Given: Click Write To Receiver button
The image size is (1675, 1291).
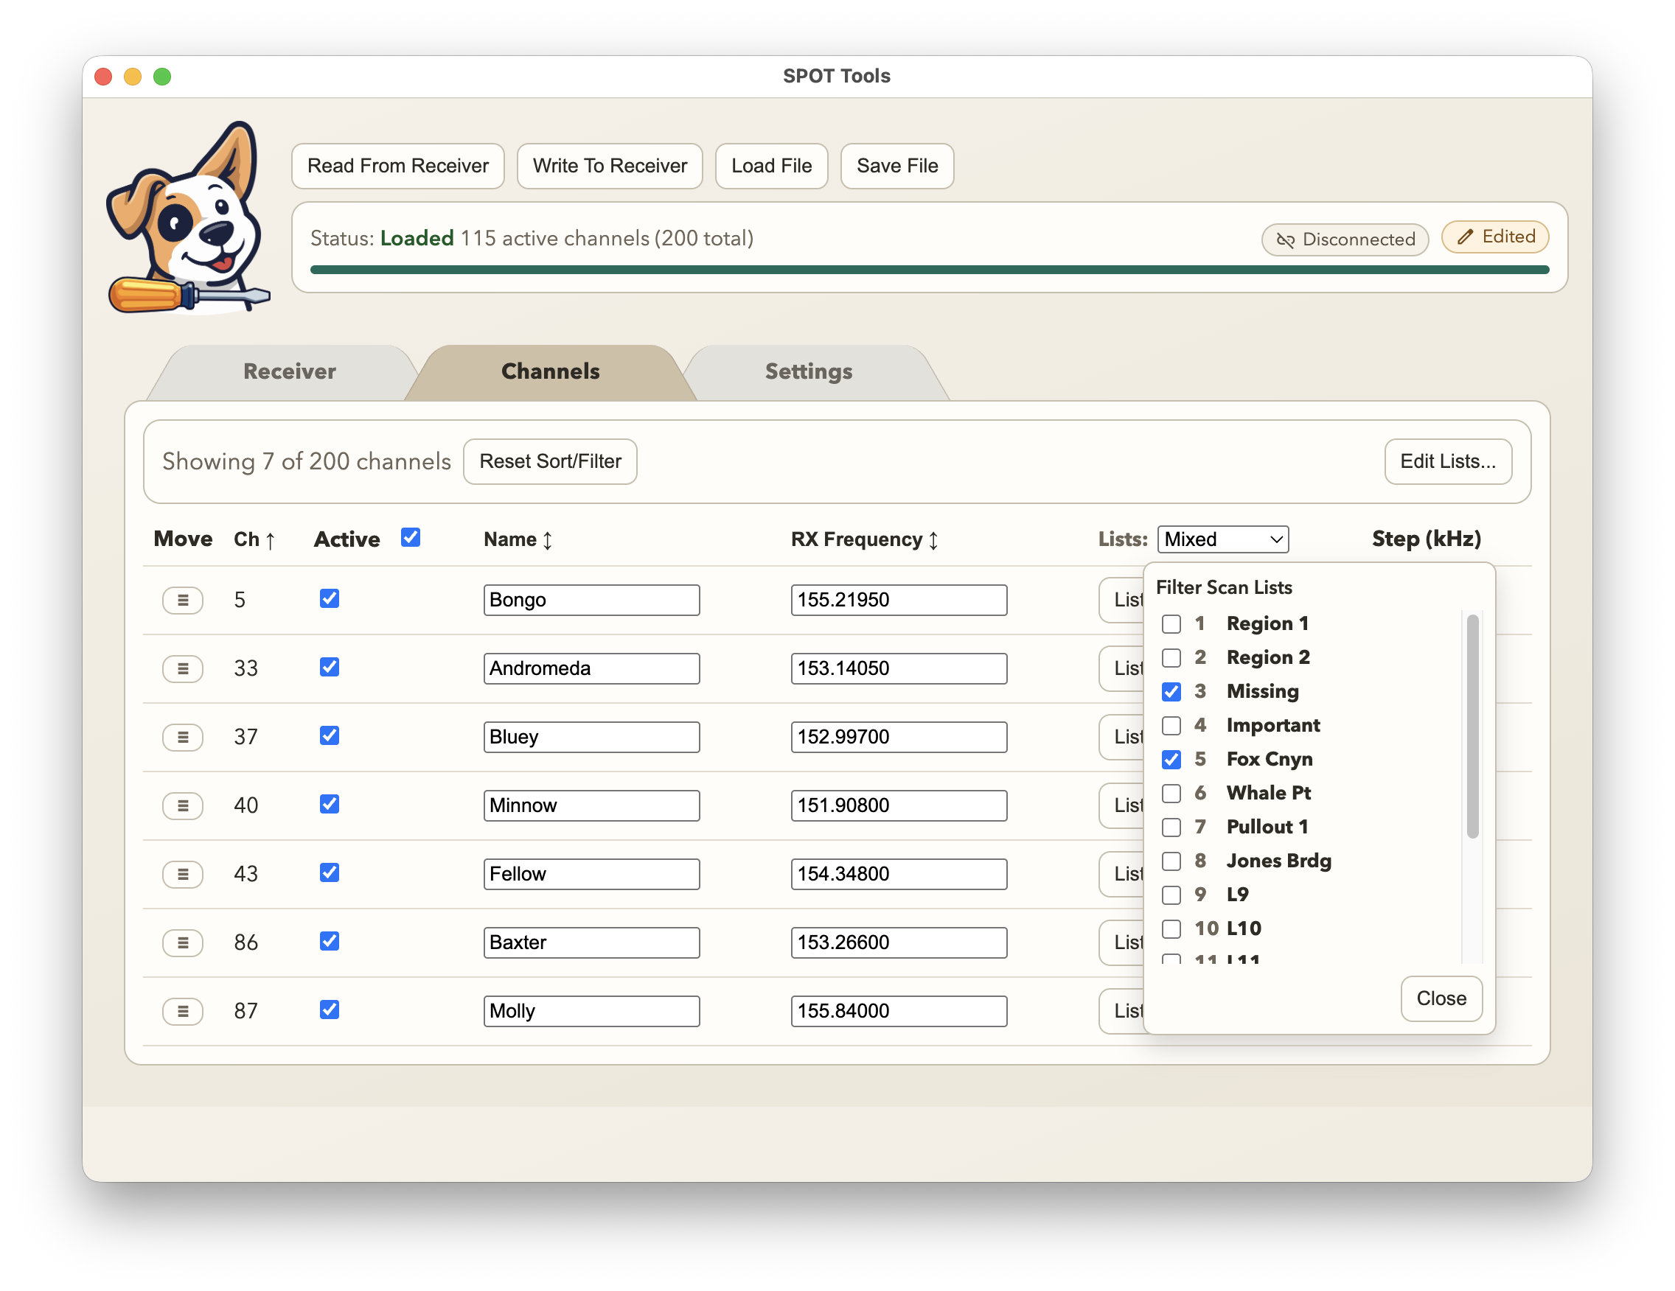Looking at the screenshot, I should [610, 166].
